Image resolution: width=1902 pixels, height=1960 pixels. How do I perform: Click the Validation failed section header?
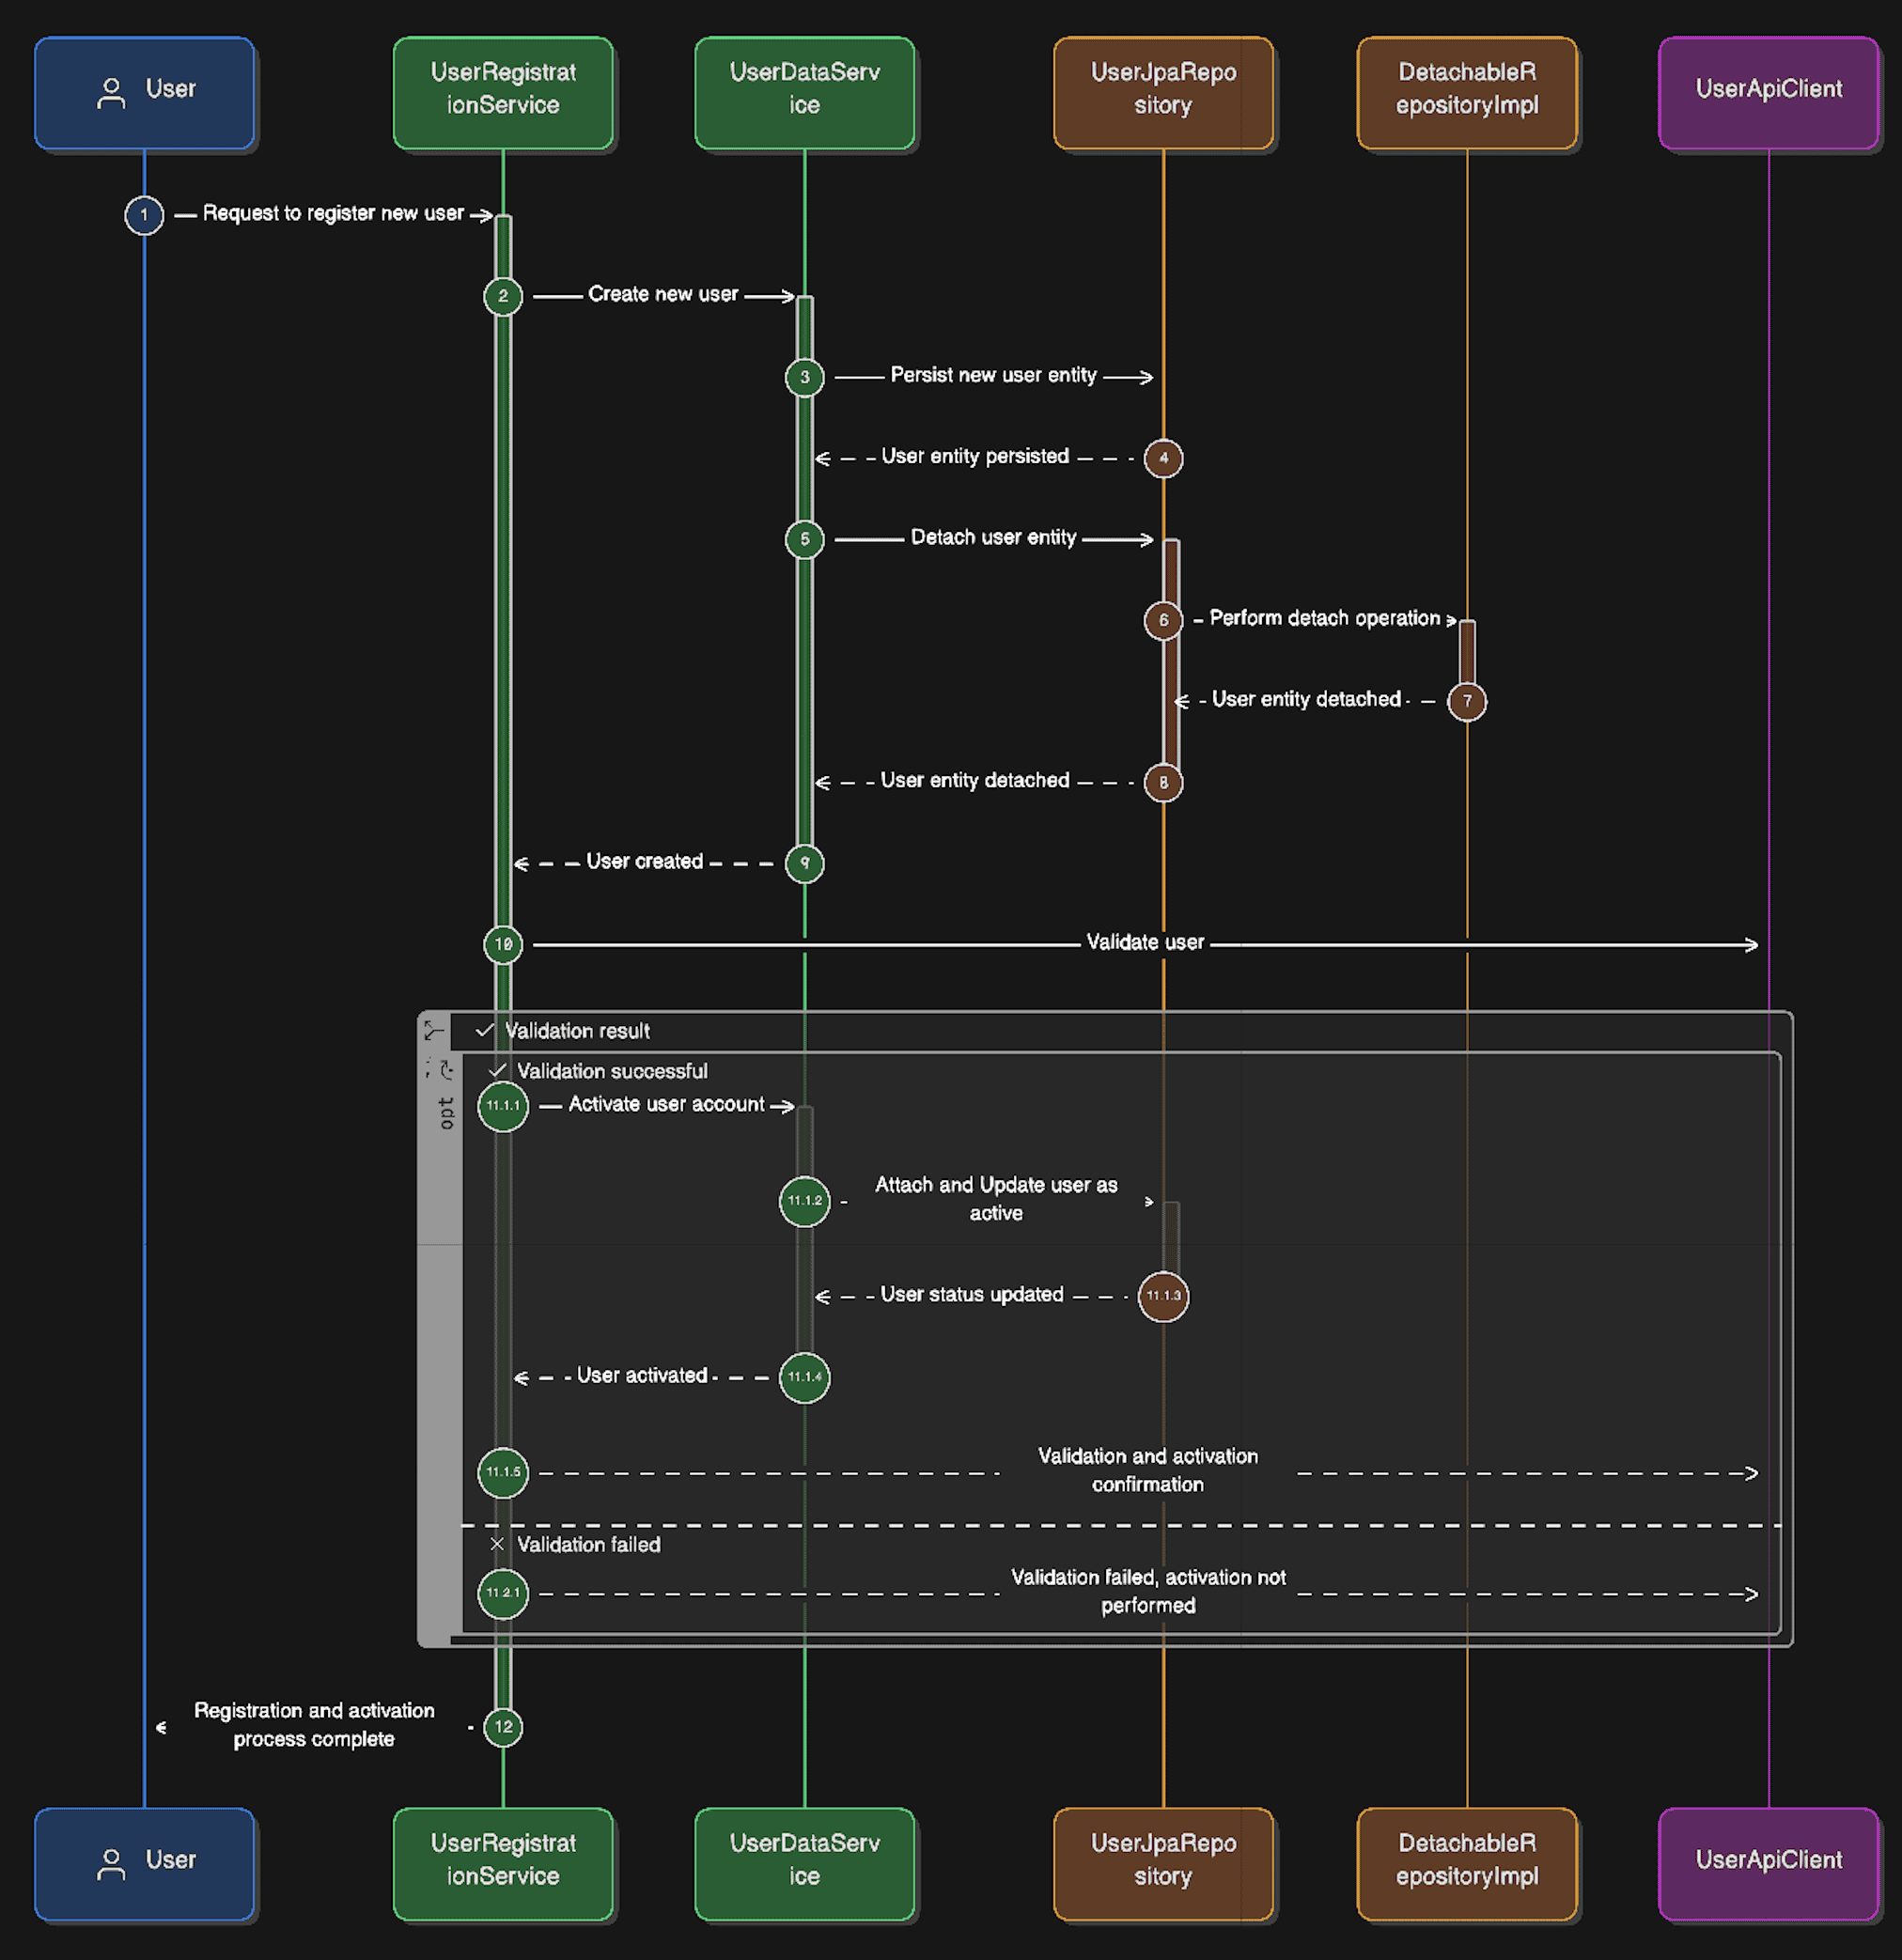point(588,1545)
